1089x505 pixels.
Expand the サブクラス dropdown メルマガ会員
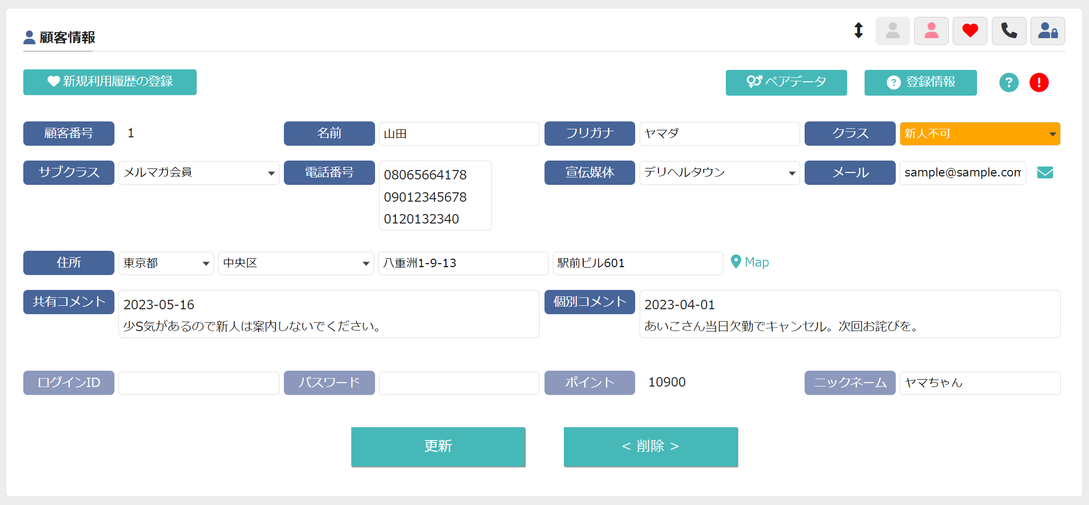[x=199, y=172]
